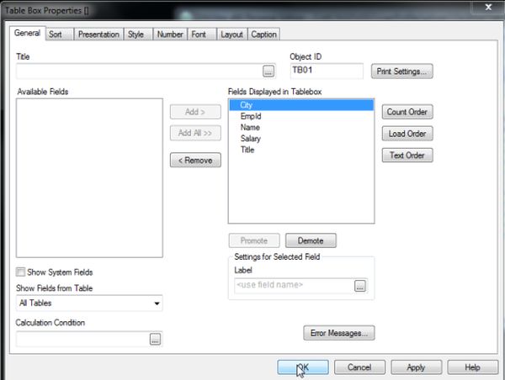Click the Apply button
Screen dimensions: 505x380
(416, 367)
